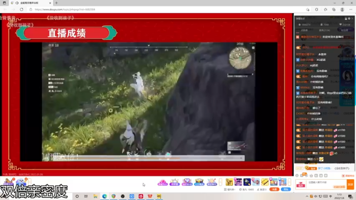Open Task View on taskbar

coord(86,196)
